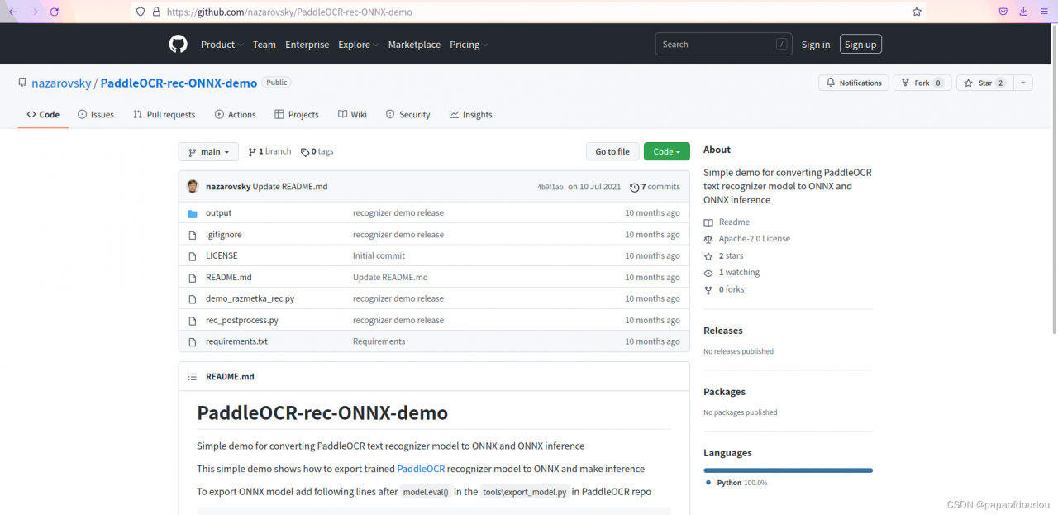Screen dimensions: 1058x515
Task: Click the Sign up button
Action: (860, 45)
